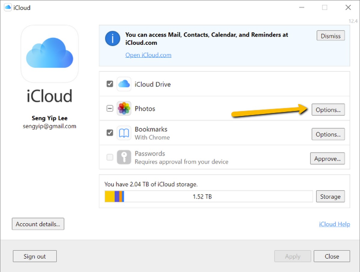
Task: Open iCloud Help
Action: pyautogui.click(x=334, y=224)
